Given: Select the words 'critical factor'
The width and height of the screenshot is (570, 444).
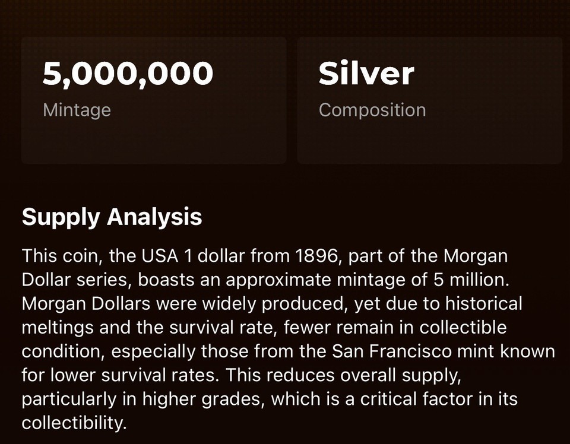Looking at the screenshot, I should pos(417,399).
